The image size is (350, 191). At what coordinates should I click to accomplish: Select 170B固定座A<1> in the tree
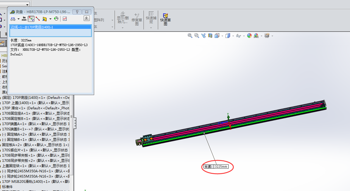[36, 113]
